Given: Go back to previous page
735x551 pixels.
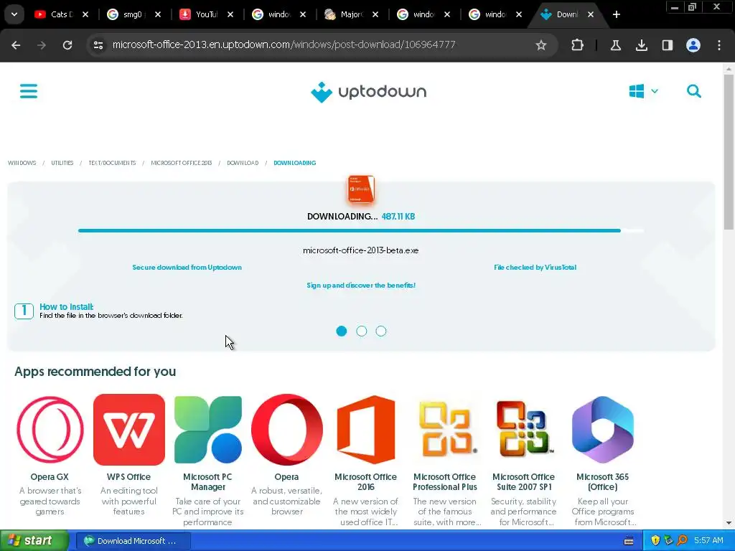Looking at the screenshot, I should point(16,45).
